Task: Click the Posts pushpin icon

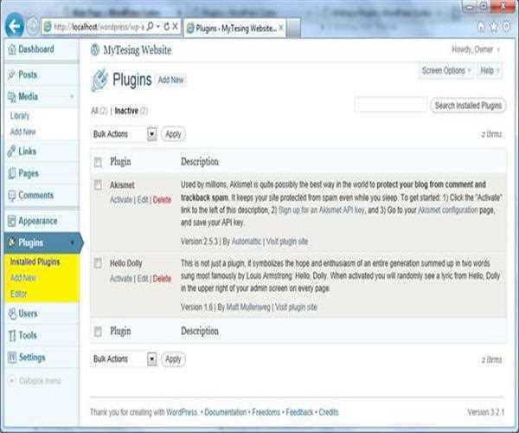Action: click(10, 75)
